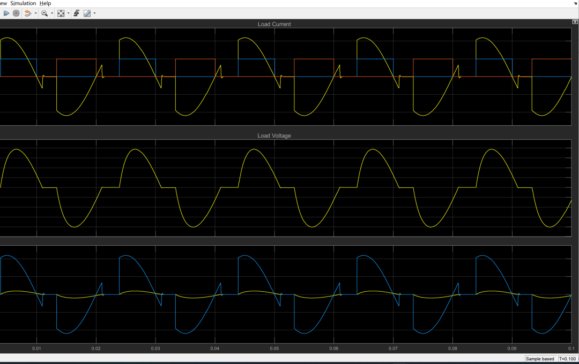
Task: Open the Help menu
Action: pos(45,3)
